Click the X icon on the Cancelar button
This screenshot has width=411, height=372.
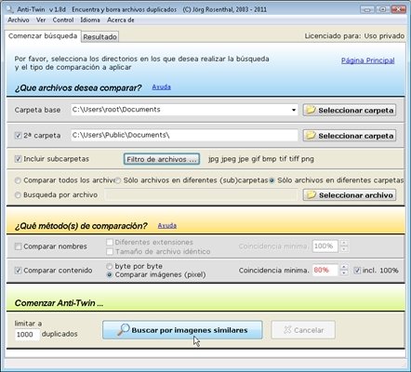tap(287, 330)
